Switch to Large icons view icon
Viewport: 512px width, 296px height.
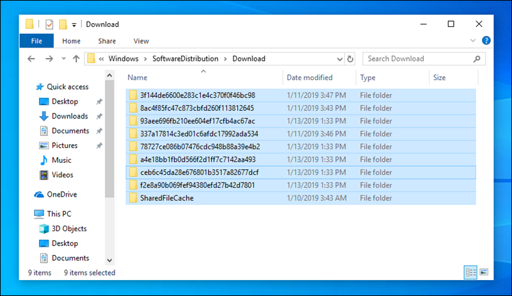point(484,272)
